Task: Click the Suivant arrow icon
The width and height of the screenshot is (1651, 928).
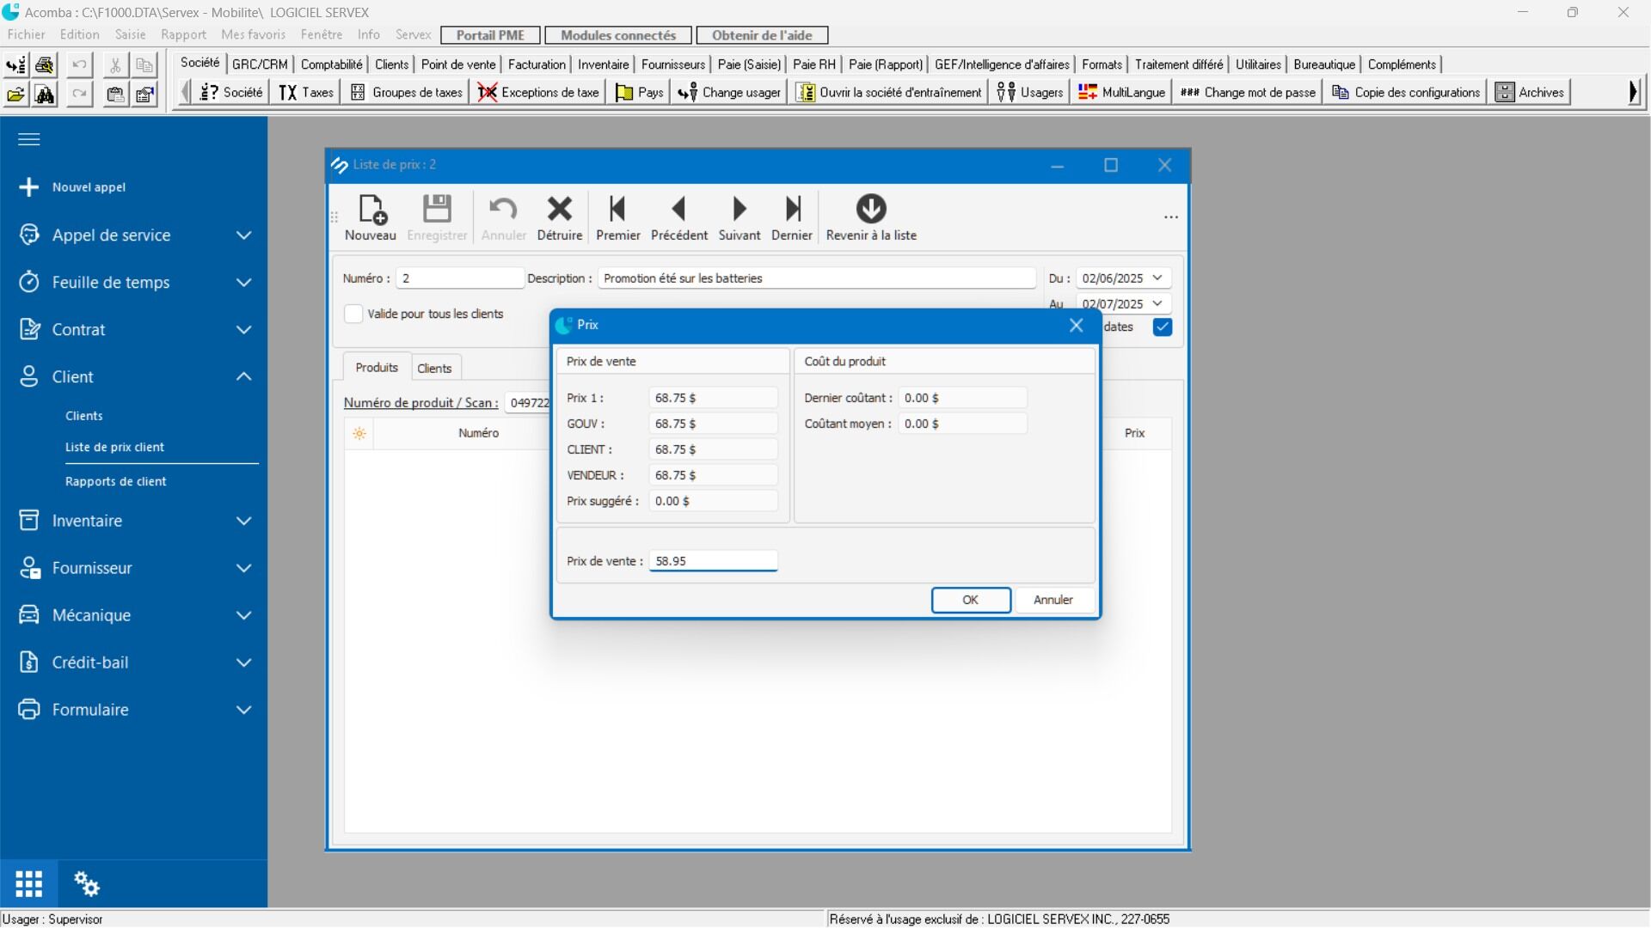Action: [739, 210]
